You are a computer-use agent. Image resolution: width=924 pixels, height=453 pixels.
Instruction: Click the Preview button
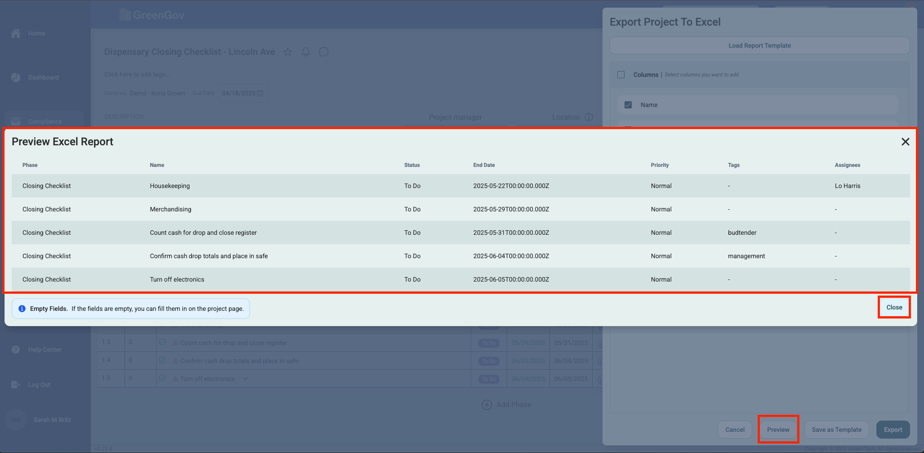[778, 430]
